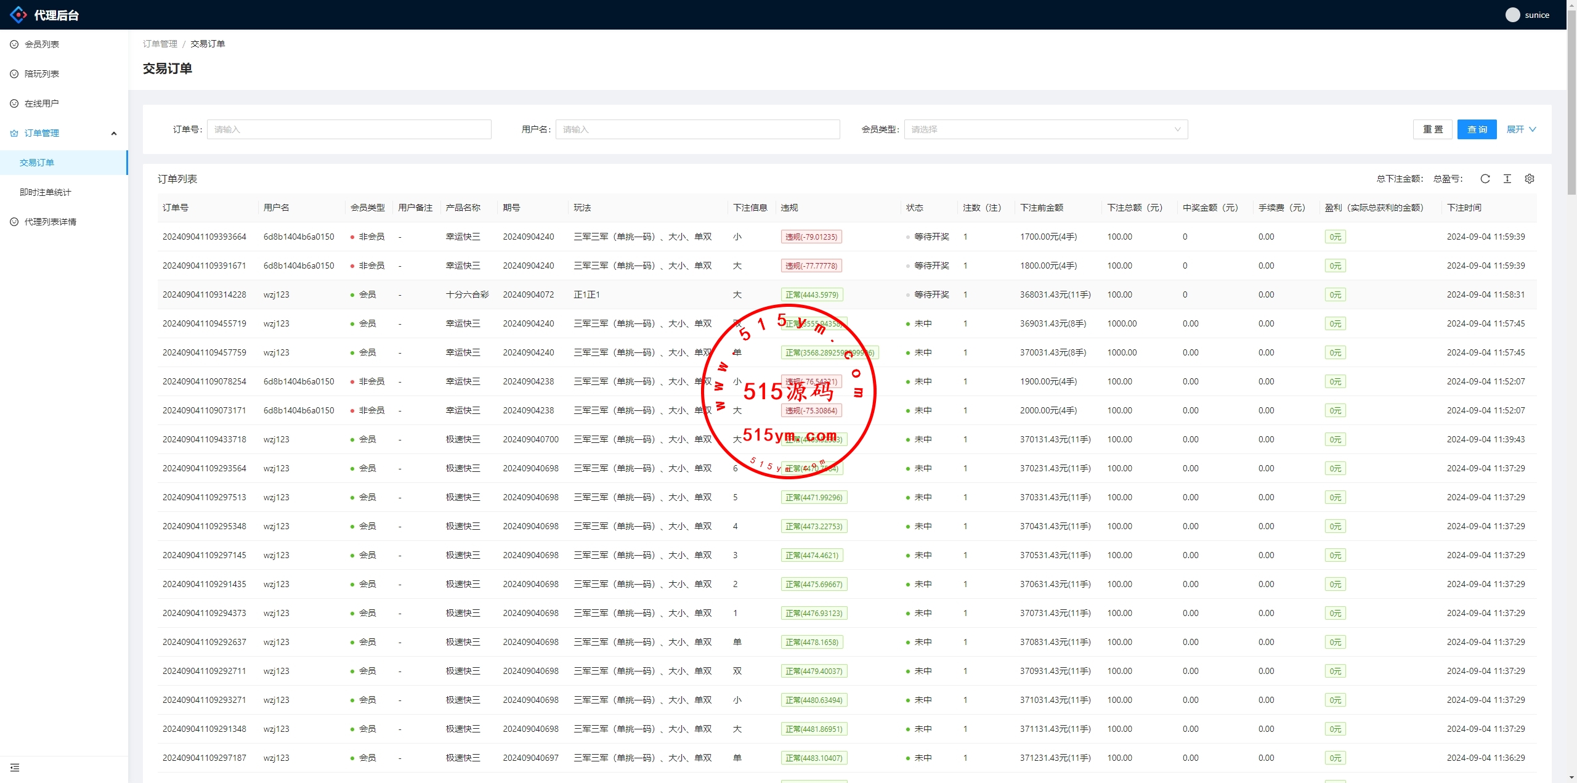Screen dimensions: 1577x783
Task: Click the 代理后台 logo icon
Action: tap(18, 15)
